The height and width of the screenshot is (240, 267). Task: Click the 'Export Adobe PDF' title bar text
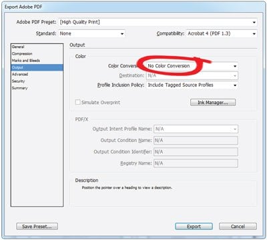(23, 7)
